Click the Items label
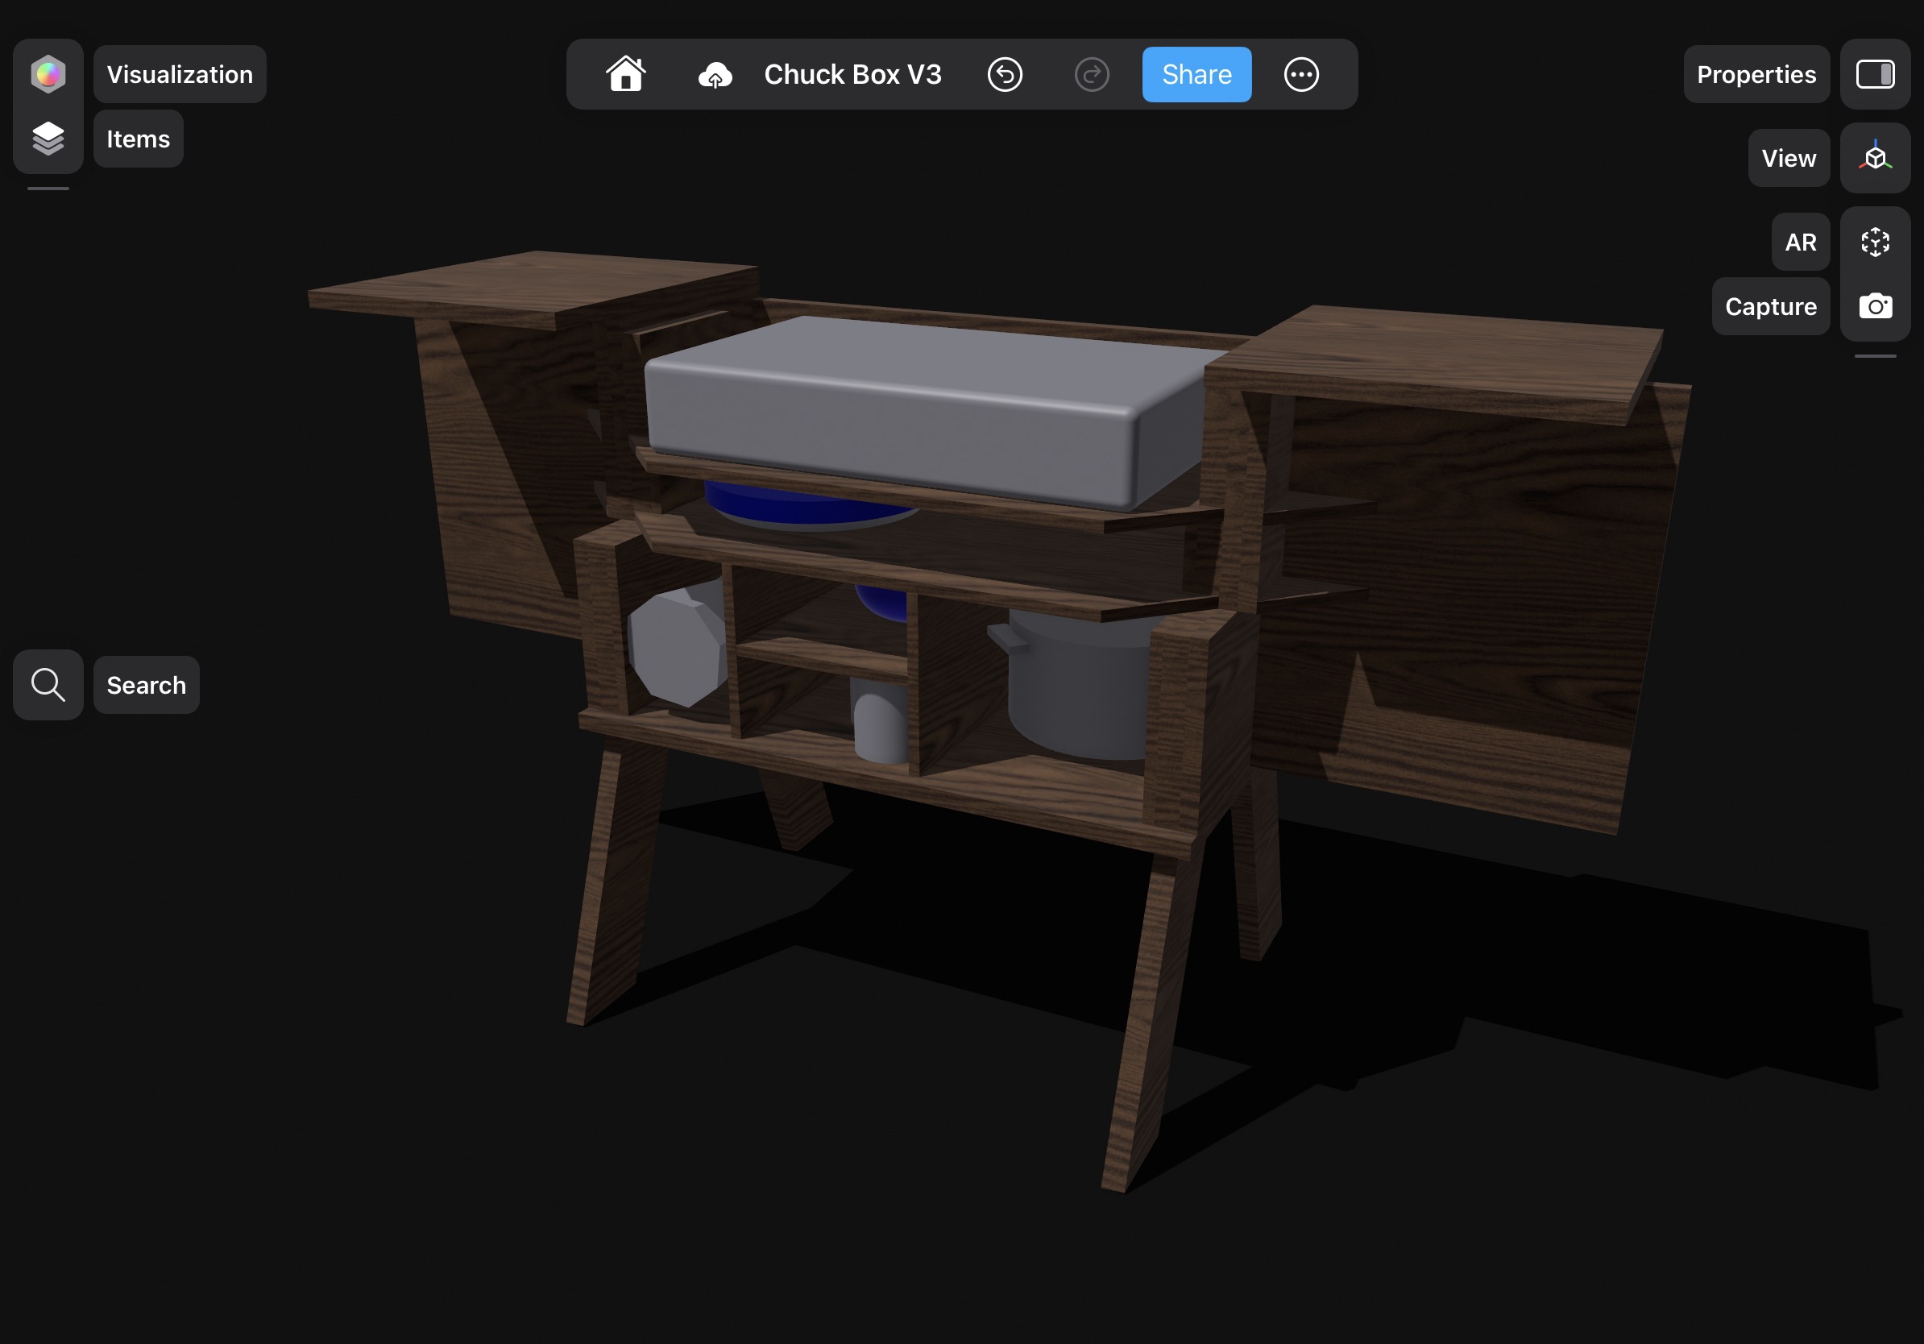Screen dimensions: 1924x1344 click(x=139, y=139)
